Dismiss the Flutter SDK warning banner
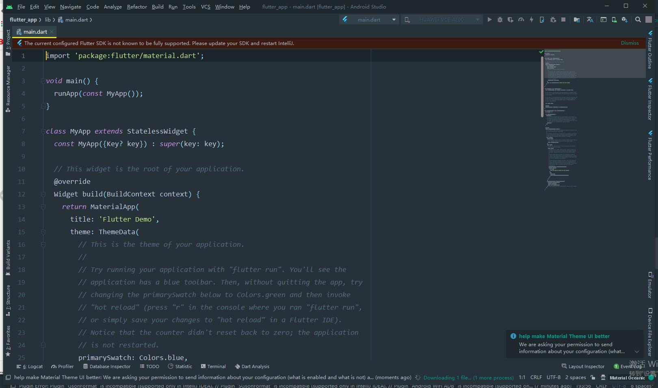Image resolution: width=658 pixels, height=388 pixels. tap(630, 43)
